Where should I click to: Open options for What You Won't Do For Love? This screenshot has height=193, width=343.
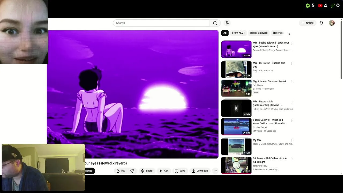pyautogui.click(x=292, y=120)
